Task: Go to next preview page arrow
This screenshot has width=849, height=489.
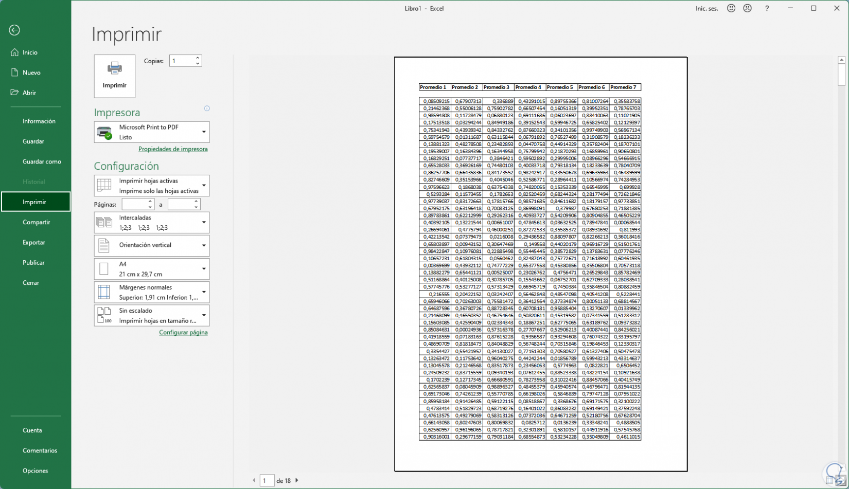Action: pyautogui.click(x=297, y=480)
